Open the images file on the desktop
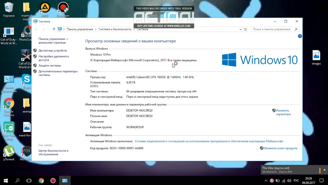This screenshot has height=185, width=328. 316,58
